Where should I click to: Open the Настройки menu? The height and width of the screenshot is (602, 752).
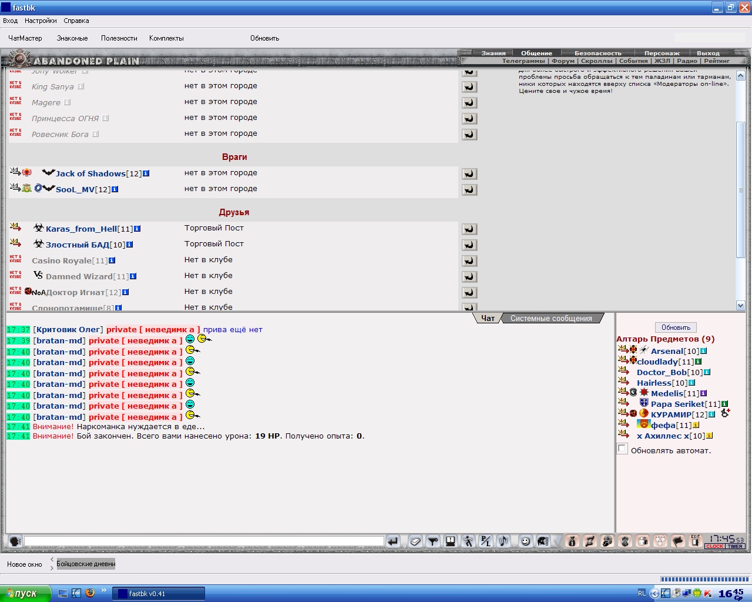pos(41,21)
